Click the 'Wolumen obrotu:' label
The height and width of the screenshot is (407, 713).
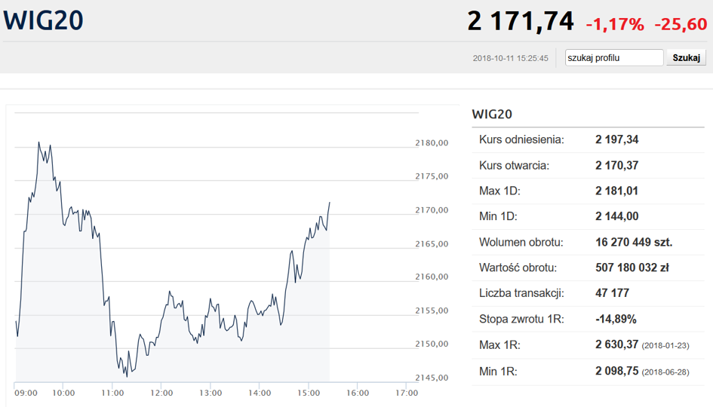click(521, 242)
